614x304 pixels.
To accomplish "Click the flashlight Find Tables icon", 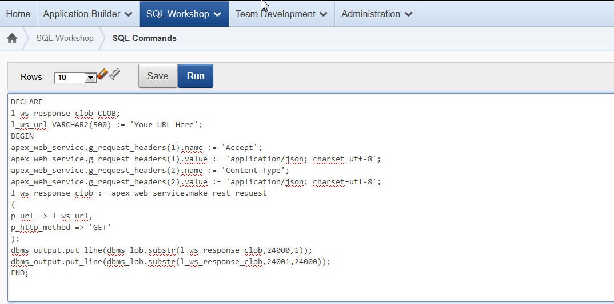I will point(115,74).
